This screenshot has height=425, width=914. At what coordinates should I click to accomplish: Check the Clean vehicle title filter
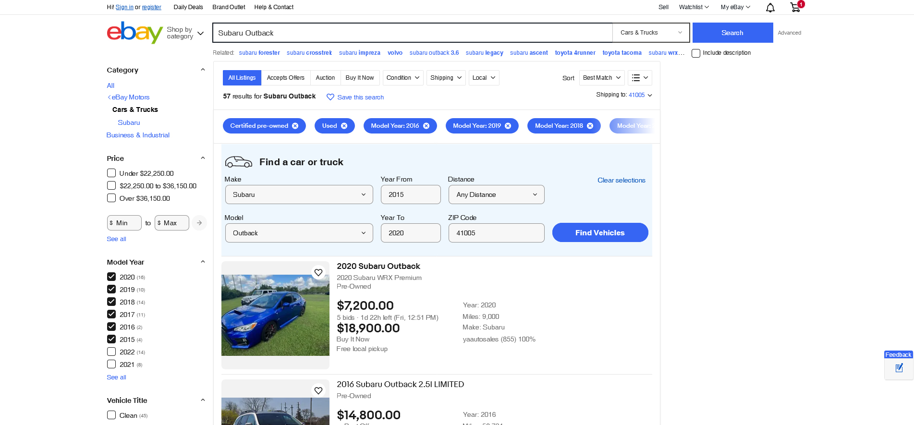click(x=111, y=415)
